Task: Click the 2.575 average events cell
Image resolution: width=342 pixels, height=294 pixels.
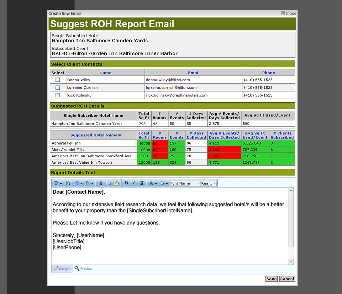Action: click(x=224, y=124)
